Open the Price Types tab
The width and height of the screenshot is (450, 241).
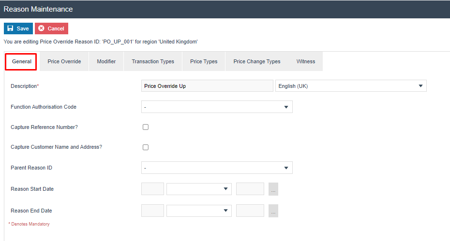click(204, 61)
